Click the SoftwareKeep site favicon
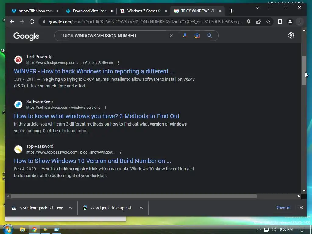This screenshot has width=312, height=234. pyautogui.click(x=18, y=105)
